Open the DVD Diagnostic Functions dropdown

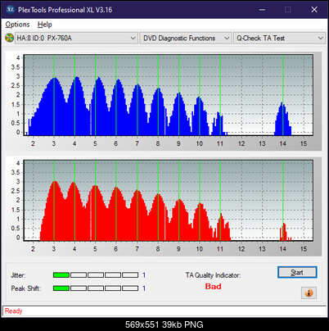pos(186,39)
